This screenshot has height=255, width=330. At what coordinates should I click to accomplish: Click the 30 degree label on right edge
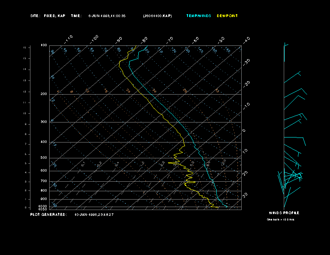(245, 195)
